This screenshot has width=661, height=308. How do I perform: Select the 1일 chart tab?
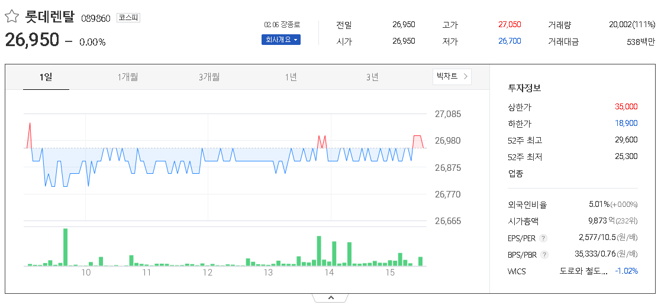click(46, 77)
